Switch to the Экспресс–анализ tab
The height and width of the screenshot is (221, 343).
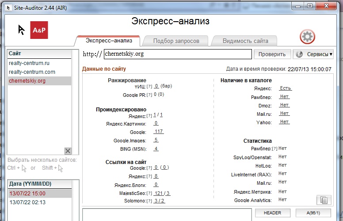(109, 41)
